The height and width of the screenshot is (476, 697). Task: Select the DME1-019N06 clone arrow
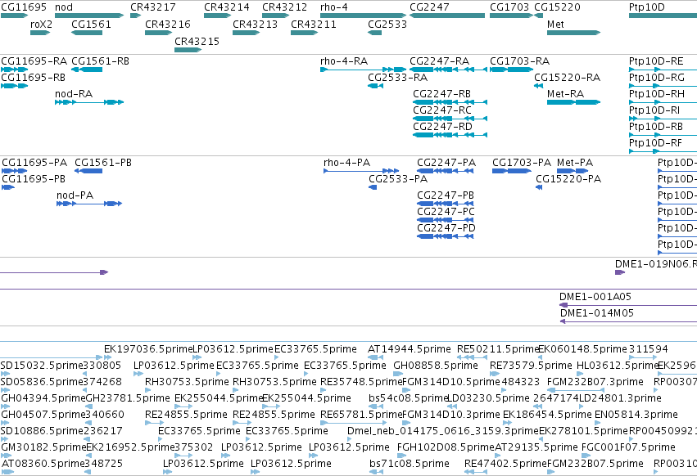[x=620, y=272]
